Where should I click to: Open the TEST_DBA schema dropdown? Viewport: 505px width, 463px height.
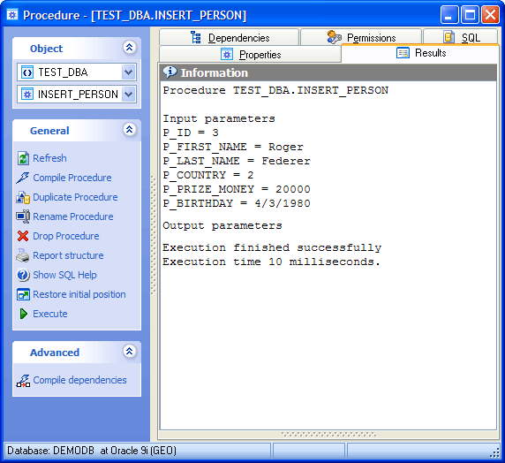129,72
